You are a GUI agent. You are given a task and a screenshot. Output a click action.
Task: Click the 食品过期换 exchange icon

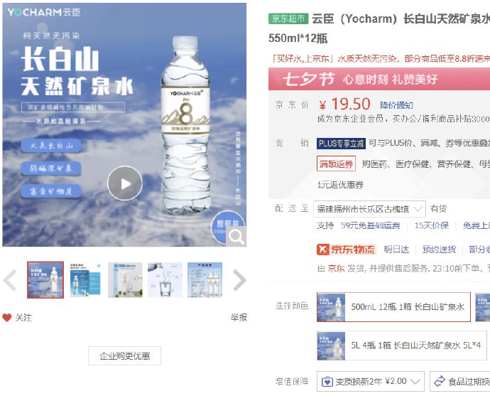coord(440,381)
